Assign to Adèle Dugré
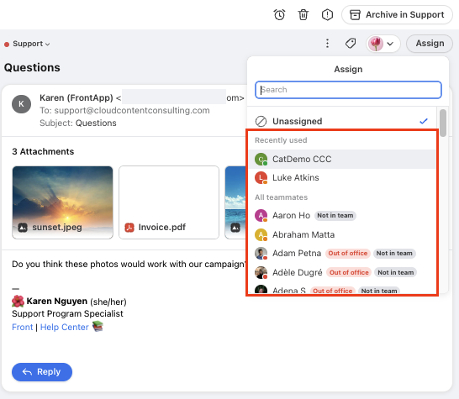The width and height of the screenshot is (459, 399). [x=341, y=272]
